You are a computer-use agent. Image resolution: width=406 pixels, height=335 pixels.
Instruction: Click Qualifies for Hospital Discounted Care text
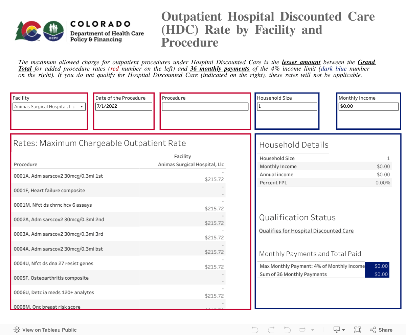(x=306, y=231)
